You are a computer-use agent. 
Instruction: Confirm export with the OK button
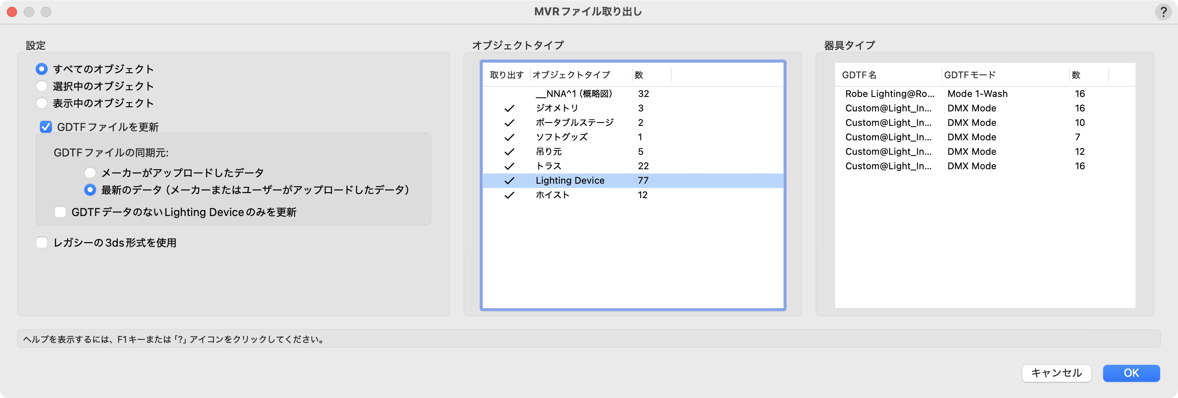[1131, 373]
